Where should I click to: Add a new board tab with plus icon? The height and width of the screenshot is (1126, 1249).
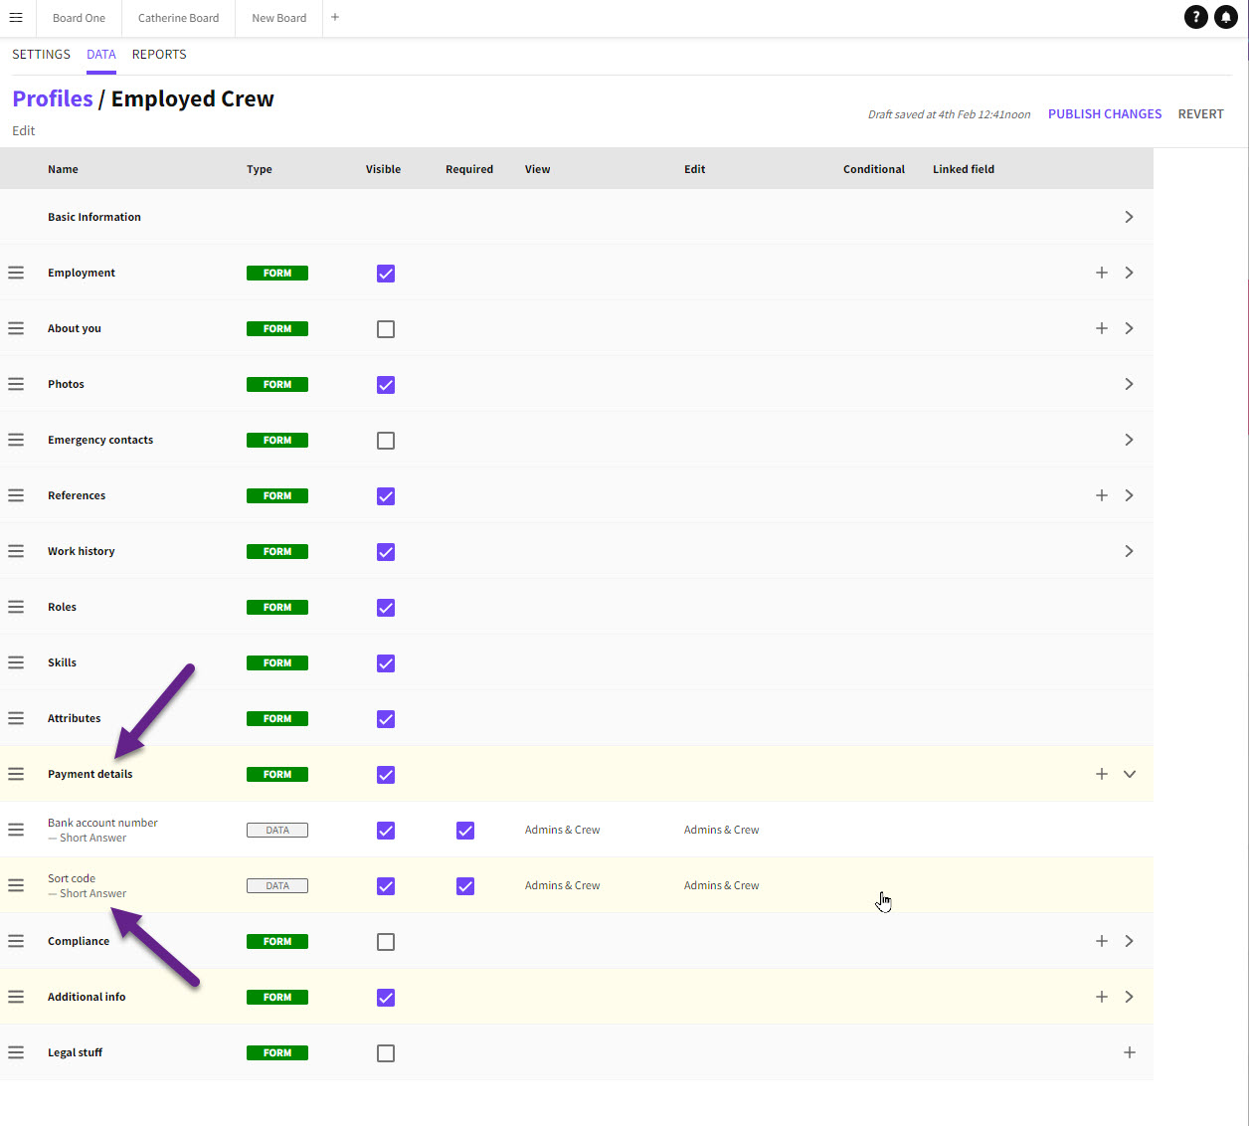click(x=335, y=18)
